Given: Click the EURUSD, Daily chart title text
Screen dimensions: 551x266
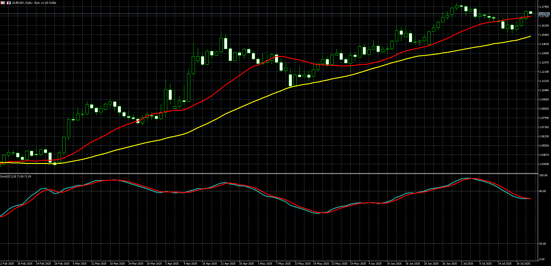Looking at the screenshot, I should tap(34, 3).
